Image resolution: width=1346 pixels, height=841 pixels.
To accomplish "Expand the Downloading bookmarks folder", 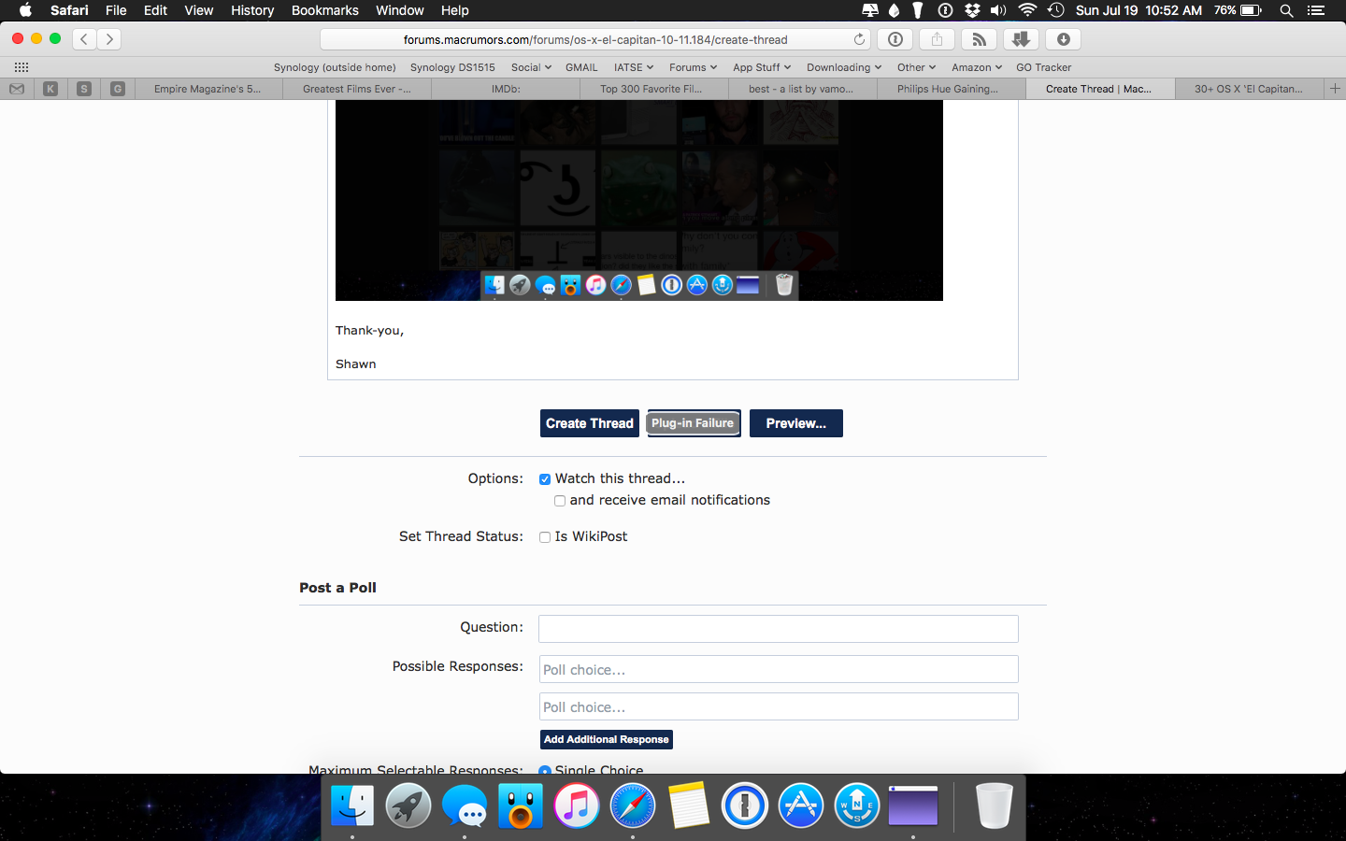I will pos(844,67).
